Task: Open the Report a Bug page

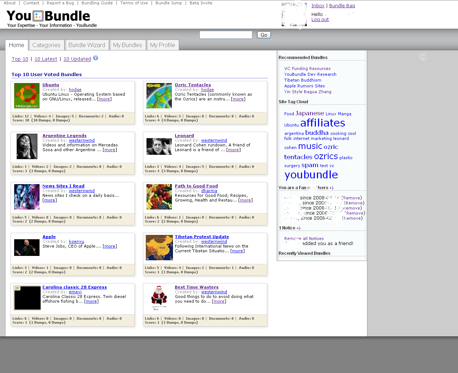Action: [x=60, y=3]
